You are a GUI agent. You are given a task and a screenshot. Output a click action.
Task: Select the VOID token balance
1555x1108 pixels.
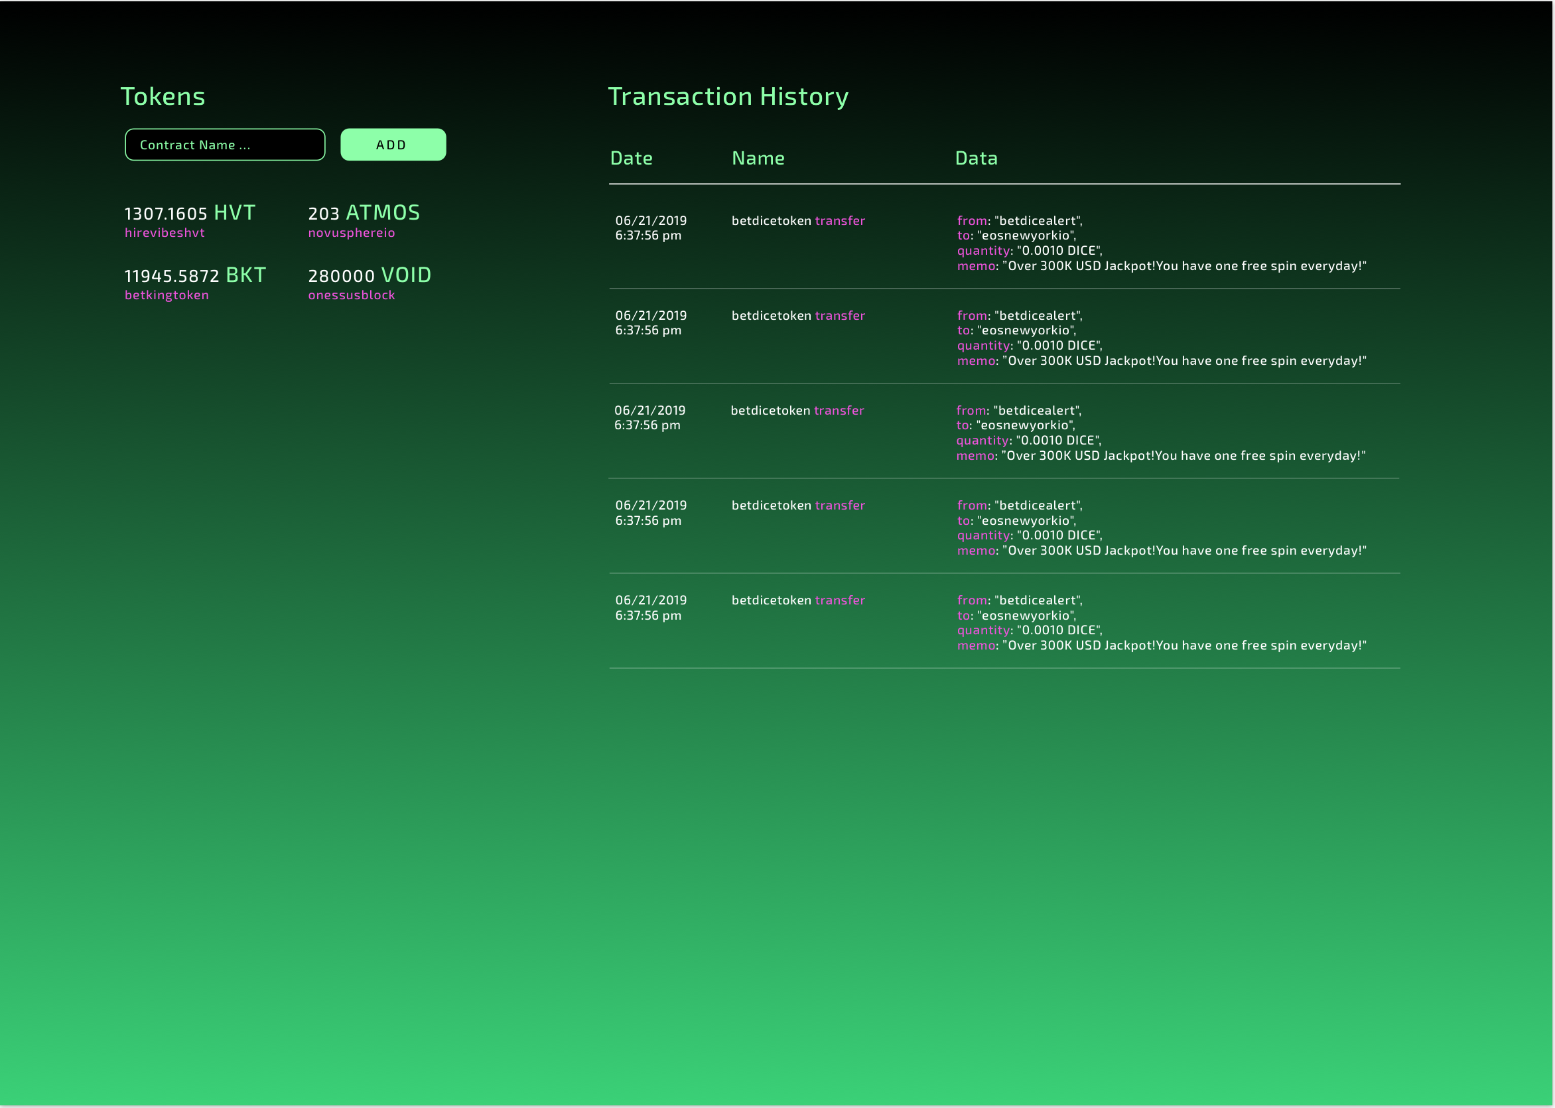[x=369, y=275]
